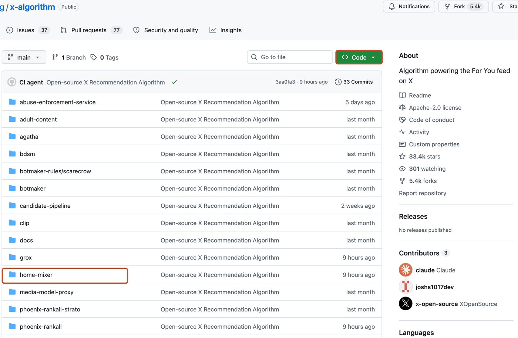Open the Issues tab
This screenshot has width=518, height=338.
pos(28,30)
